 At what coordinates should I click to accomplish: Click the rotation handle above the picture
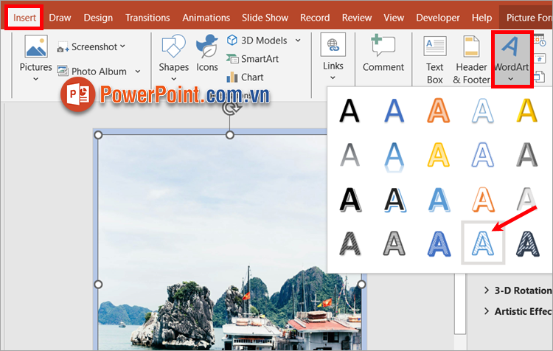pos(230,108)
